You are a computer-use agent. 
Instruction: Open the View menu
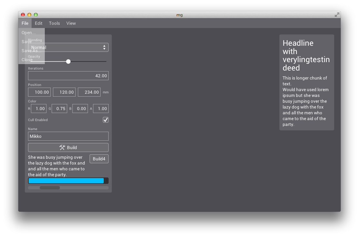[71, 23]
